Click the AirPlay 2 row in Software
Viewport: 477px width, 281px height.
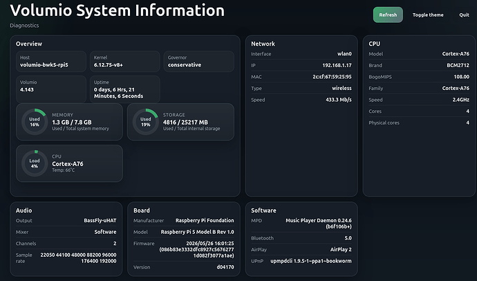pos(301,249)
